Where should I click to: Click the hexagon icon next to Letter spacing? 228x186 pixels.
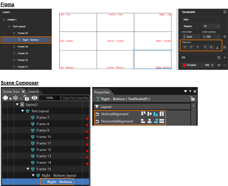225,37
